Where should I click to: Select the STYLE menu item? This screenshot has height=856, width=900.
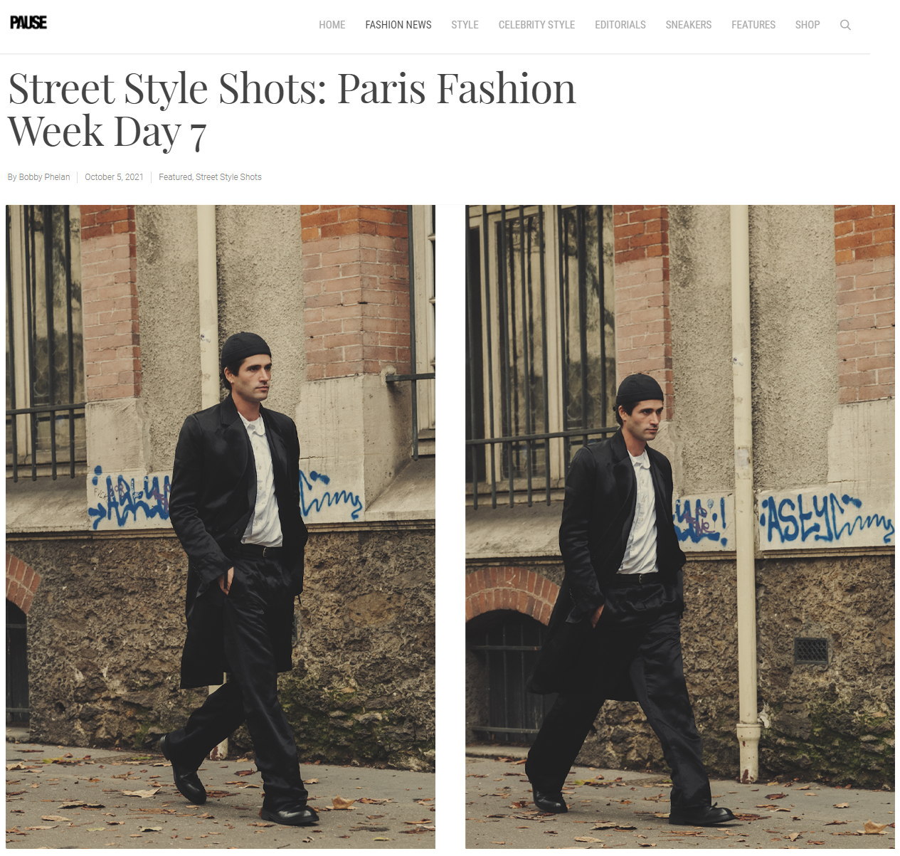pyautogui.click(x=465, y=25)
